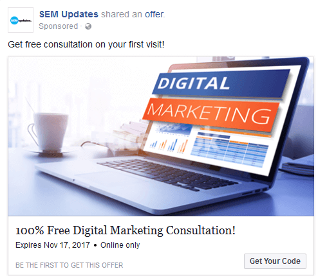Click the laptop keyboard in ad image

click(x=167, y=175)
